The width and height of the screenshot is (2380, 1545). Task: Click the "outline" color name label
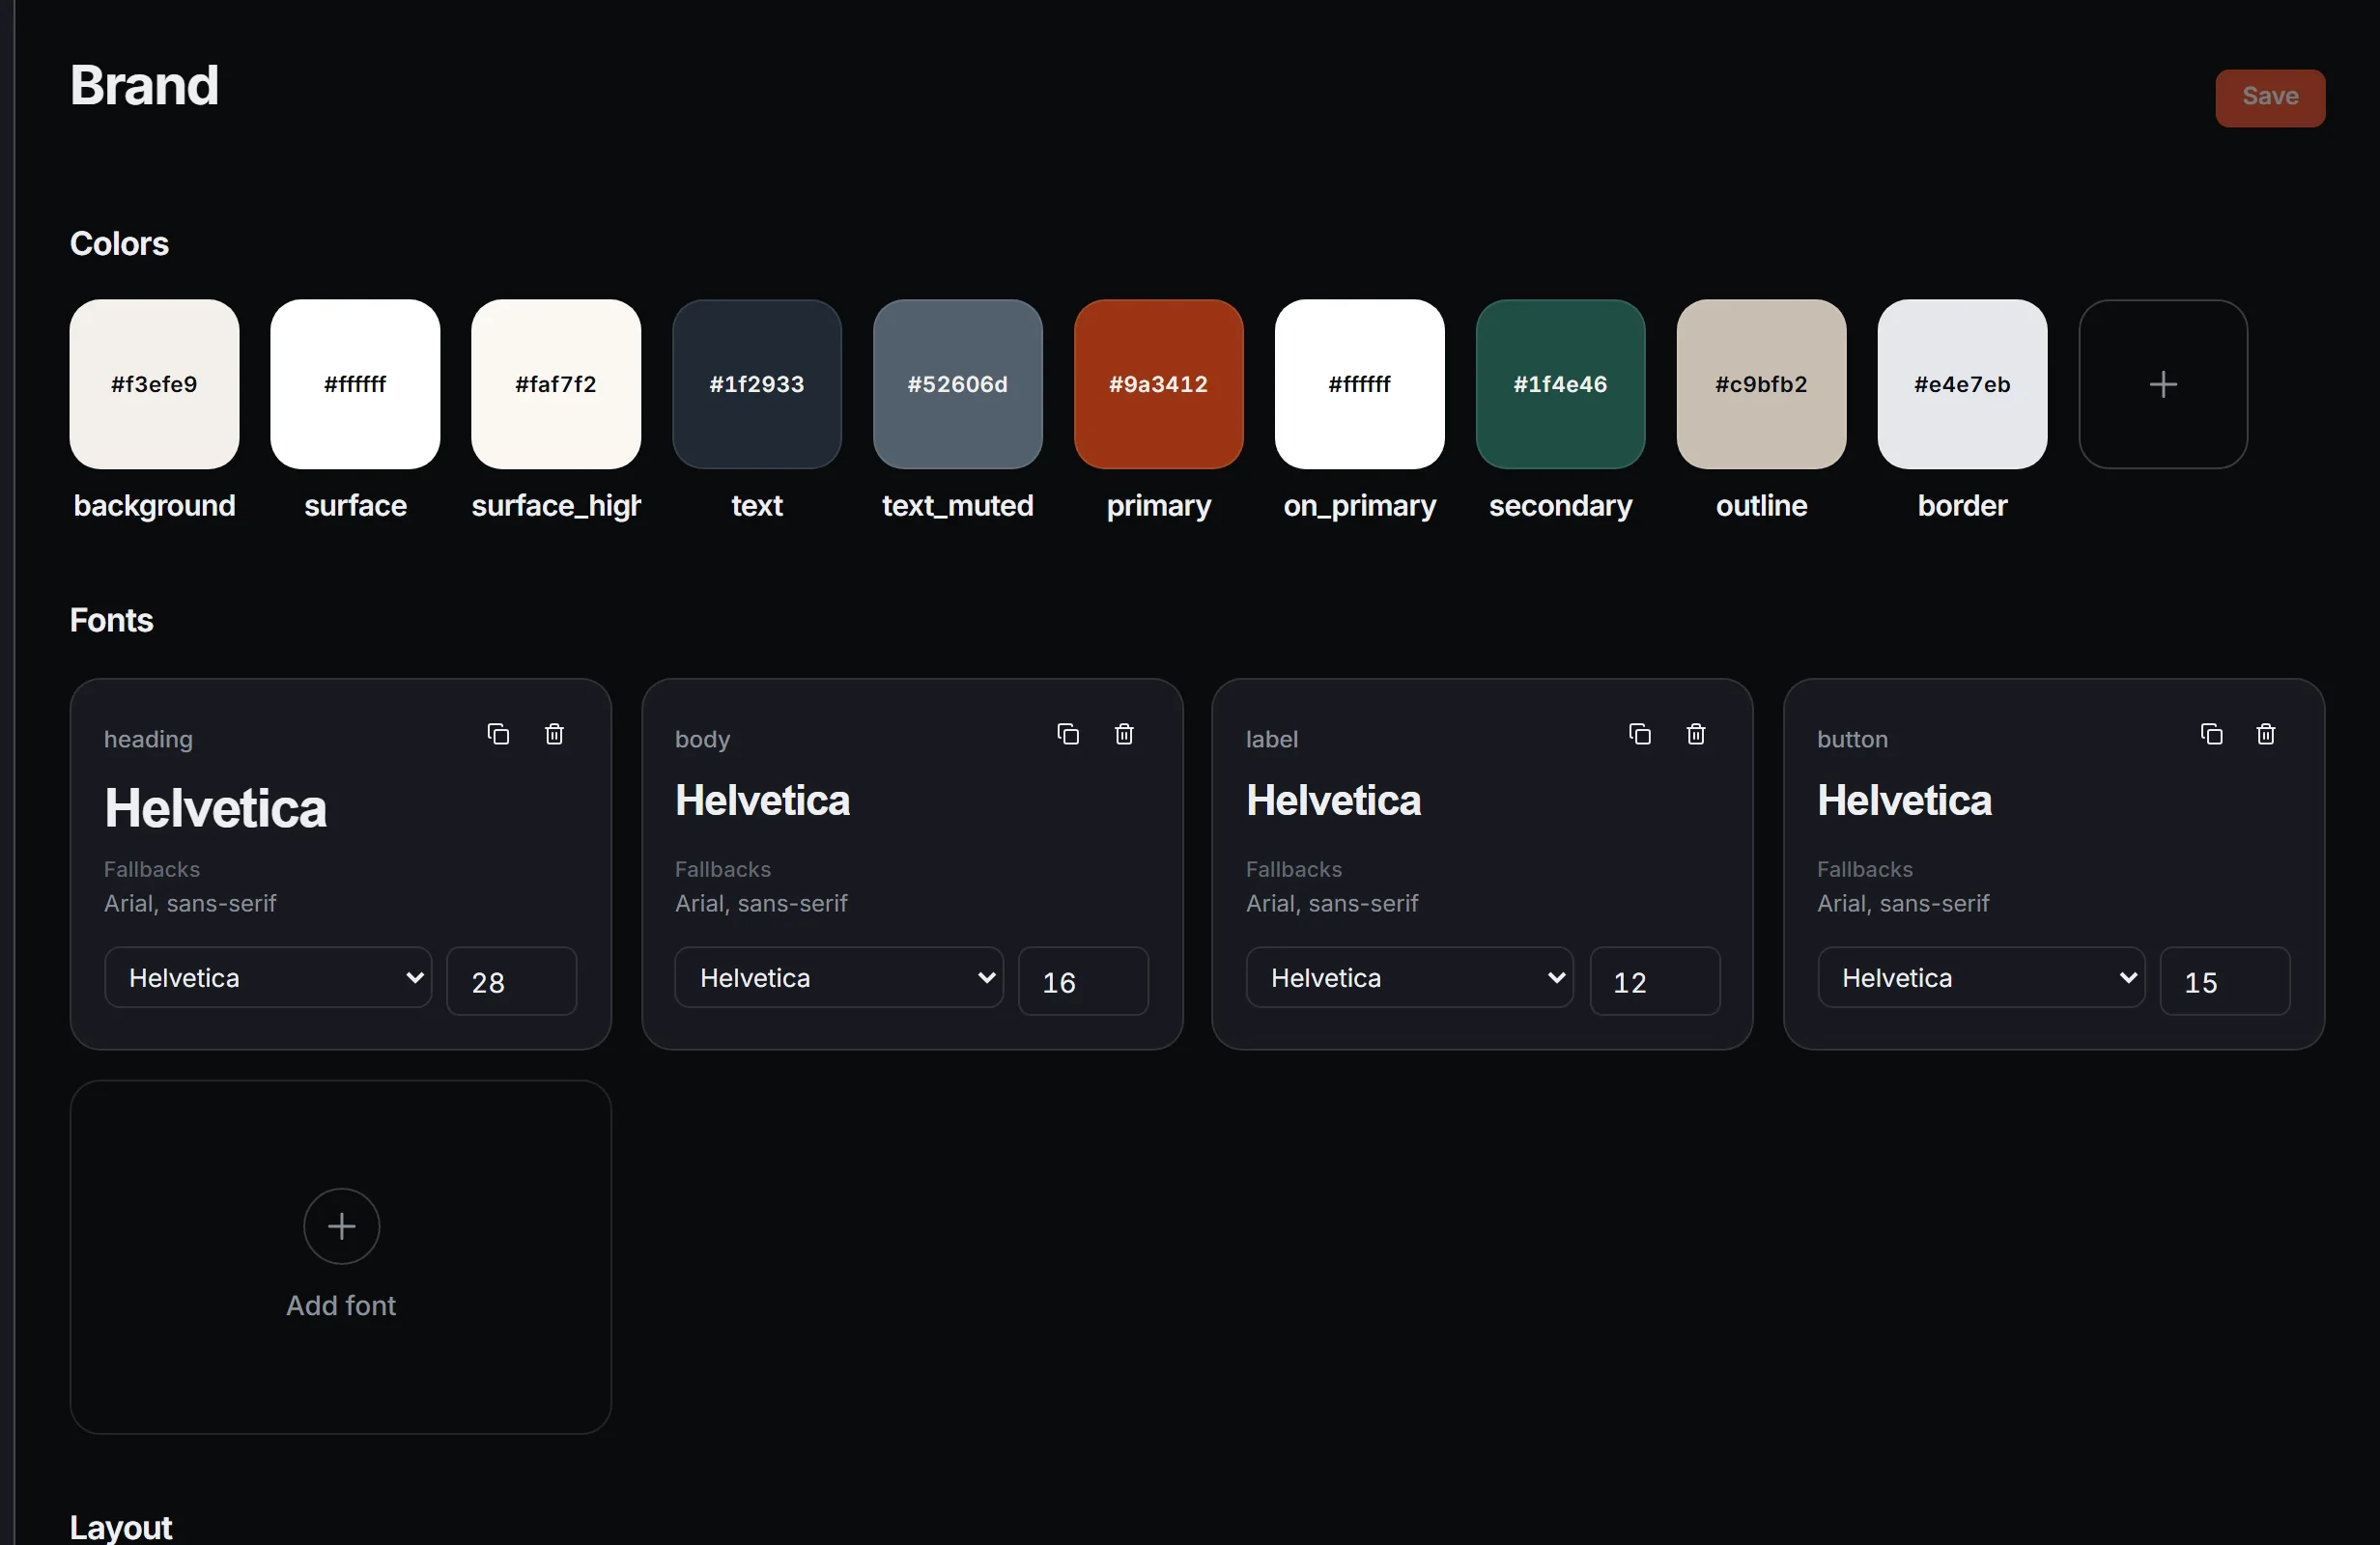pyautogui.click(x=1762, y=506)
